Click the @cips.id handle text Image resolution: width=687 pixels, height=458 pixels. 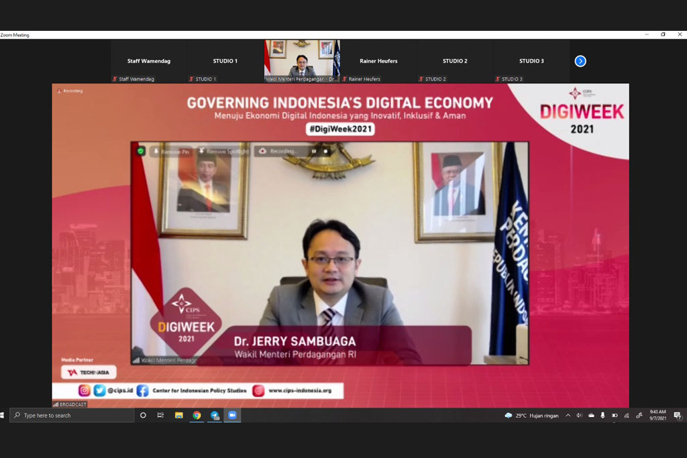120,390
